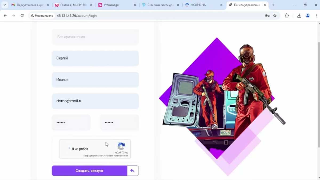Close the 'Северные части для' tab
Viewport: 320px width, 180px height.
(x=178, y=5)
